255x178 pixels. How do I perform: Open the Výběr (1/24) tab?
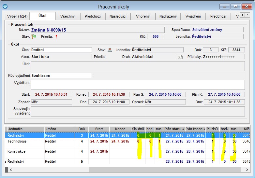click(x=17, y=16)
